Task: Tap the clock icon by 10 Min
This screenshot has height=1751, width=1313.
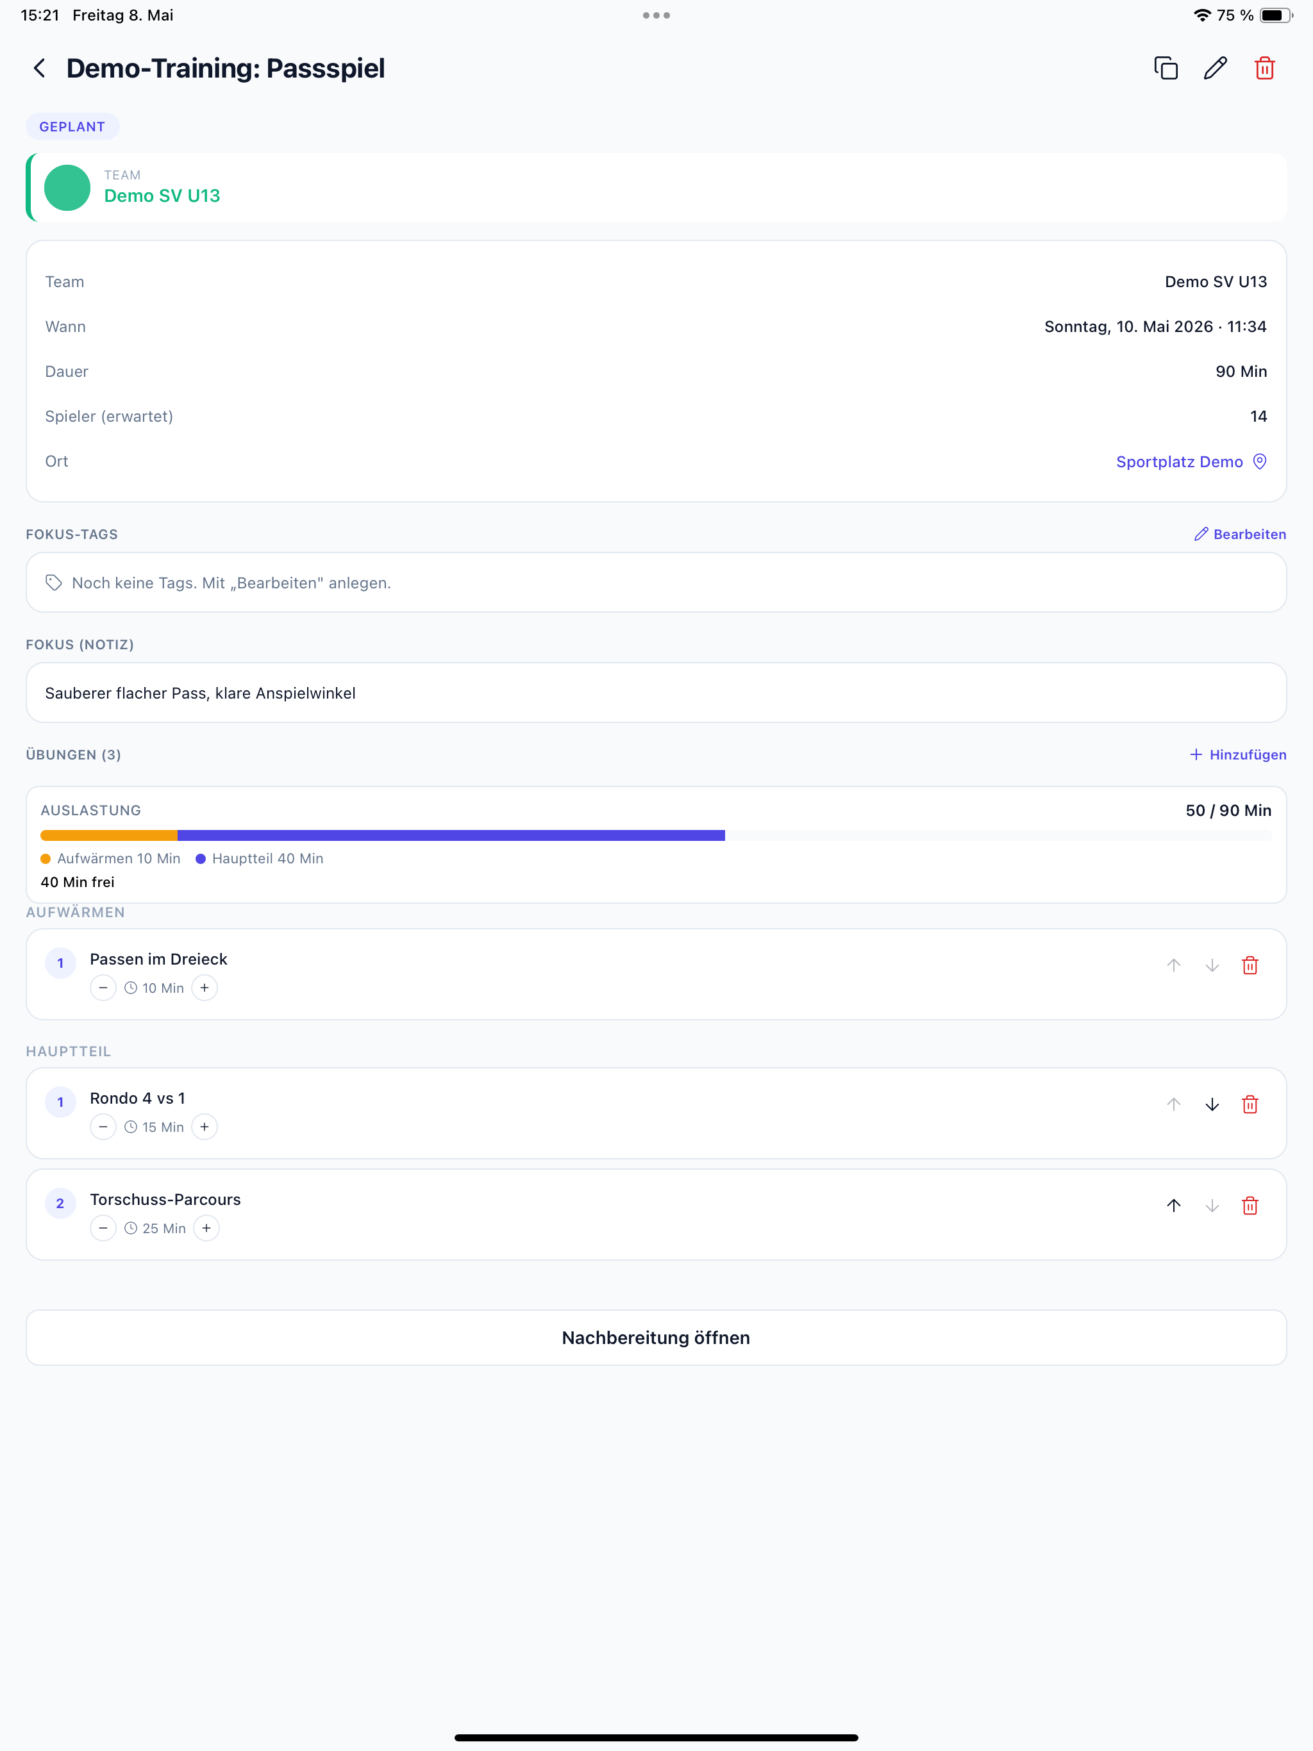Action: 131,988
